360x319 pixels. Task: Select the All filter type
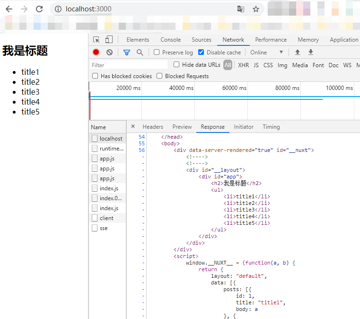point(228,65)
